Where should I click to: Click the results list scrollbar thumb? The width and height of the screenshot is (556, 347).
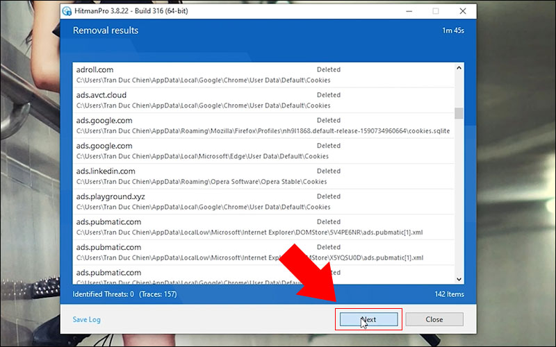(459, 113)
